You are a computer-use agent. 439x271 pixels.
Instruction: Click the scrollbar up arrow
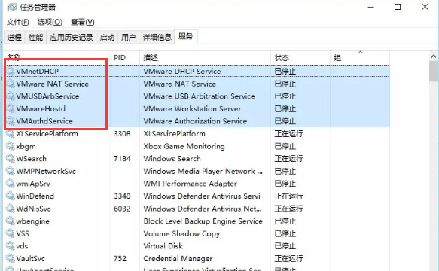point(434,56)
